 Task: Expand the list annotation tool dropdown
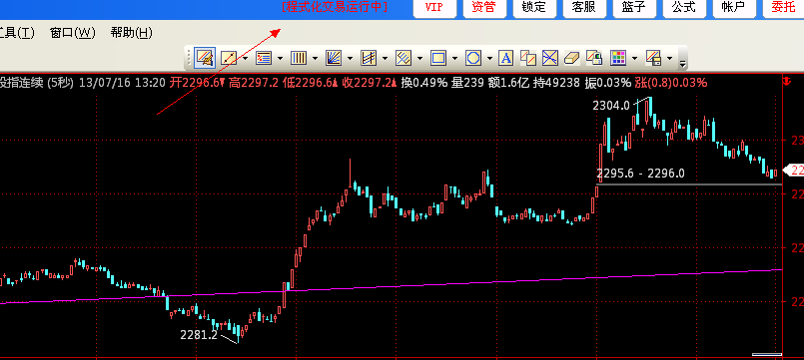pyautogui.click(x=280, y=59)
